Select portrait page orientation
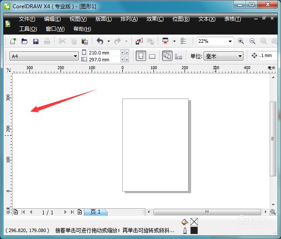The height and width of the screenshot is (239, 281). coord(141,56)
